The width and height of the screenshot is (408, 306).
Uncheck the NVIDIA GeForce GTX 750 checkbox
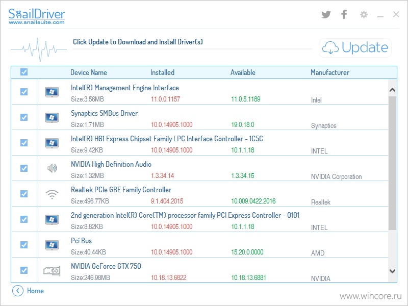click(x=24, y=270)
